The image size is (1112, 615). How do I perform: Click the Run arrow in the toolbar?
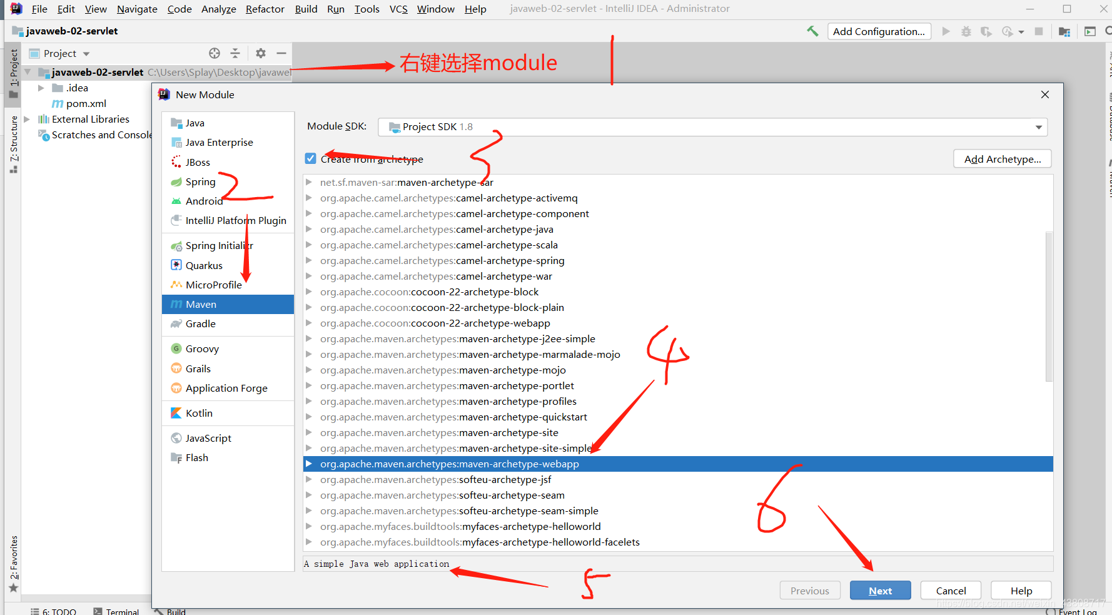tap(946, 31)
